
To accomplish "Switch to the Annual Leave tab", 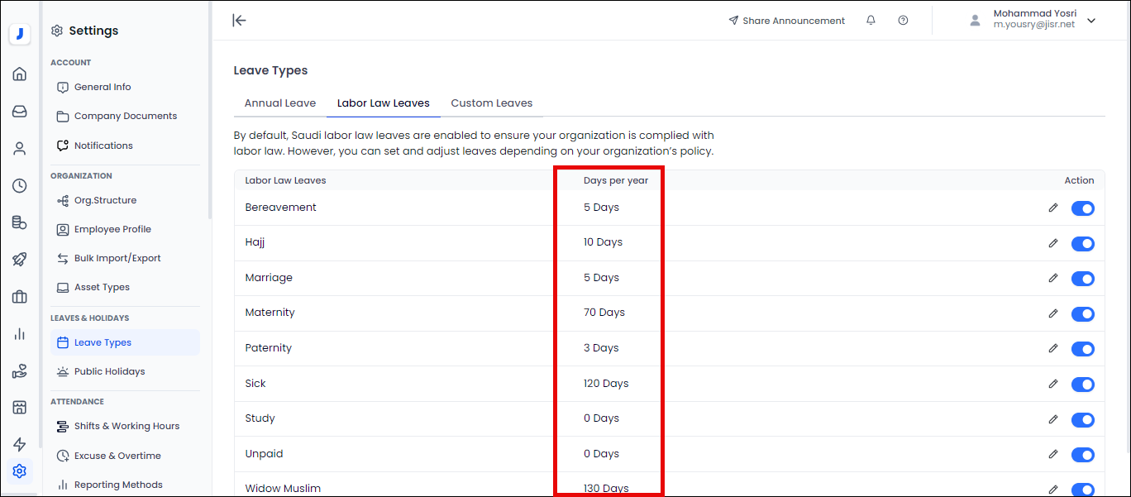I will (280, 103).
